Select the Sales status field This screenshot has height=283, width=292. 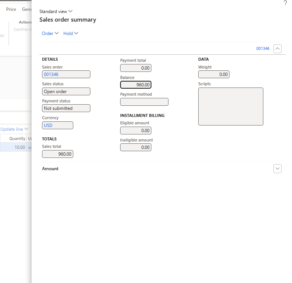66,92
